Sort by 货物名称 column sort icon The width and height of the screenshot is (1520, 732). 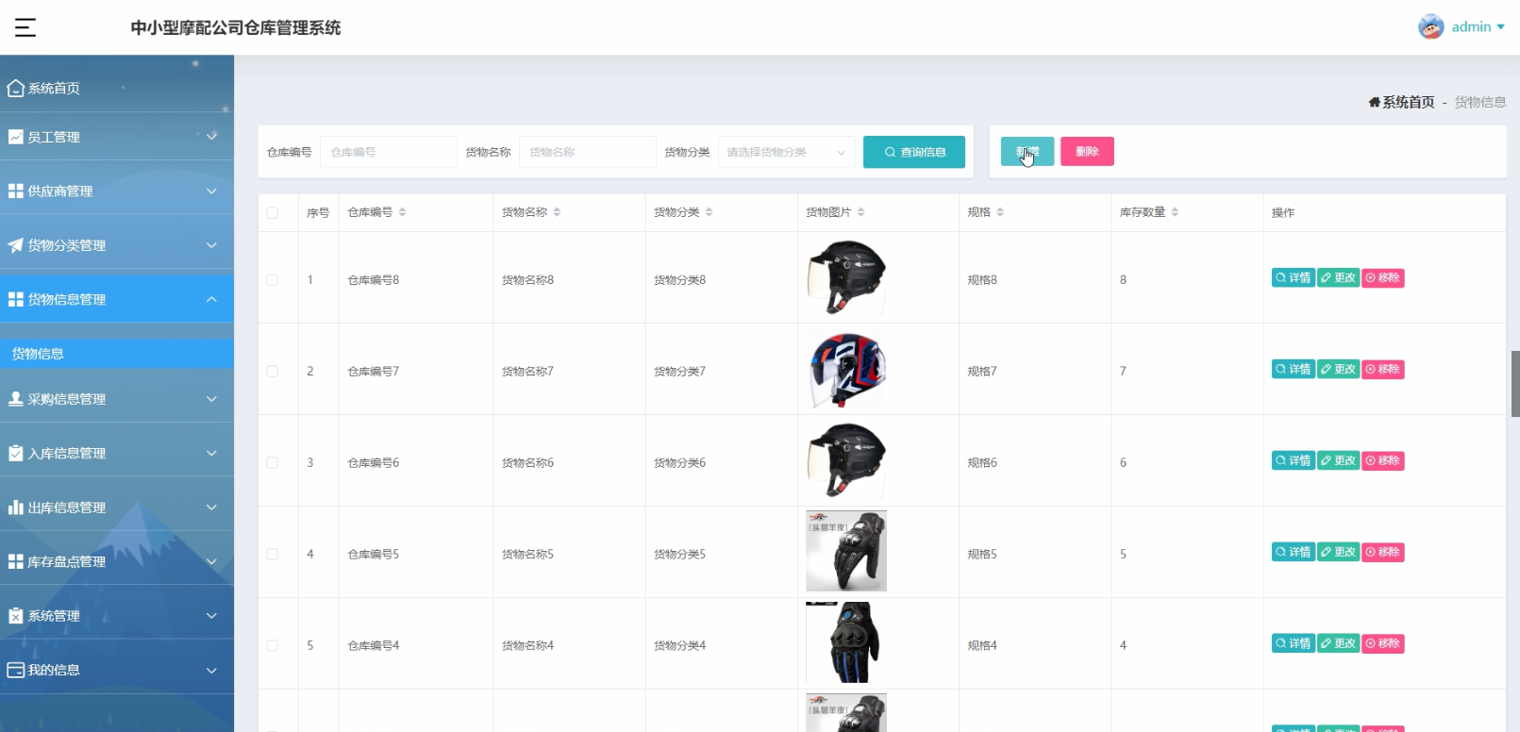557,212
